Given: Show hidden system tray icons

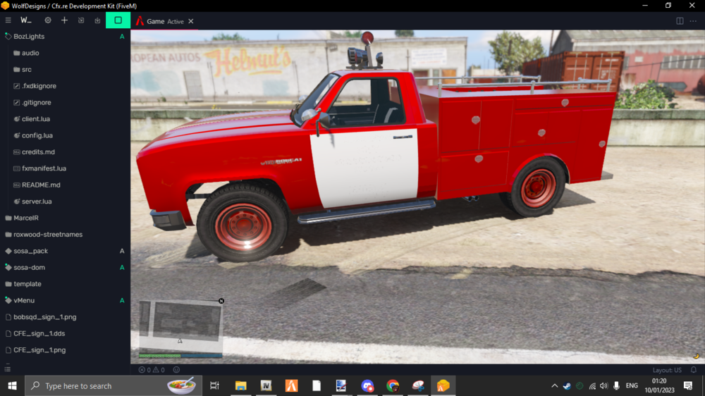Looking at the screenshot, I should pyautogui.click(x=554, y=385).
